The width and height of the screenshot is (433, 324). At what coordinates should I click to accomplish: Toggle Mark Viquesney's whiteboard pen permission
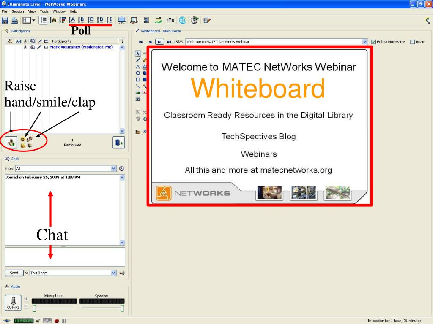pyautogui.click(x=39, y=47)
